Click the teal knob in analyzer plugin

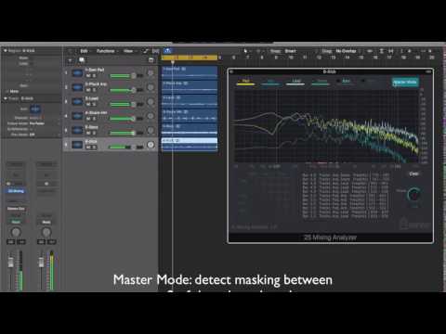(x=413, y=194)
